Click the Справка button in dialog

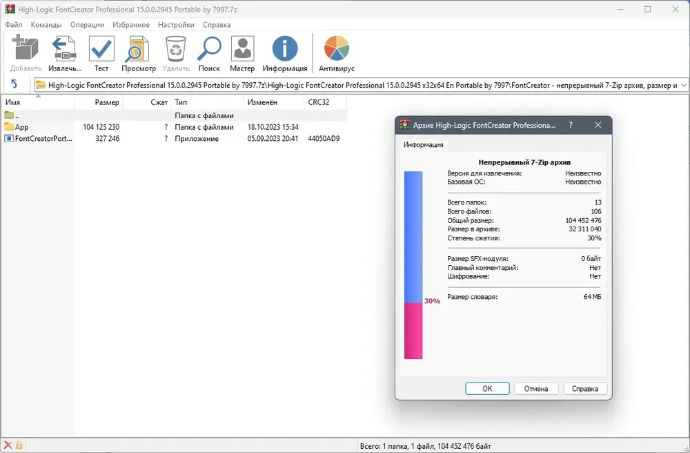585,388
